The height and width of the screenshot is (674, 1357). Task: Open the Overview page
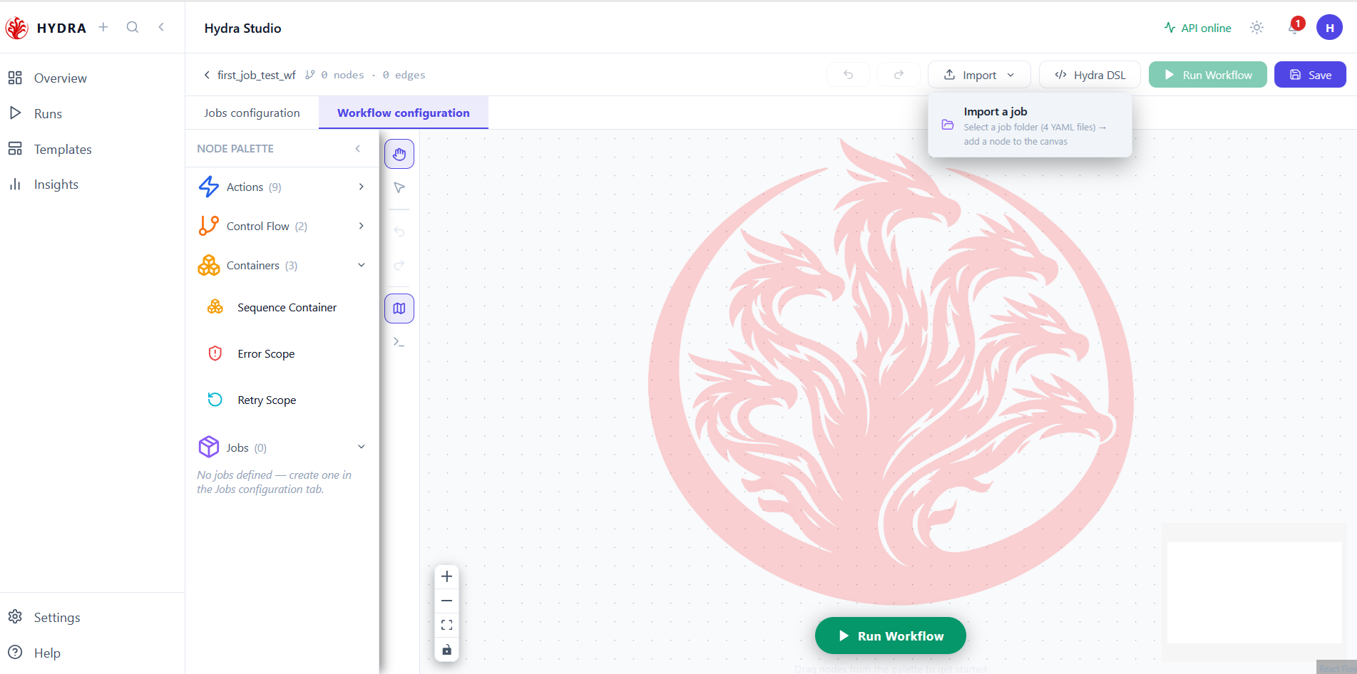(92, 78)
